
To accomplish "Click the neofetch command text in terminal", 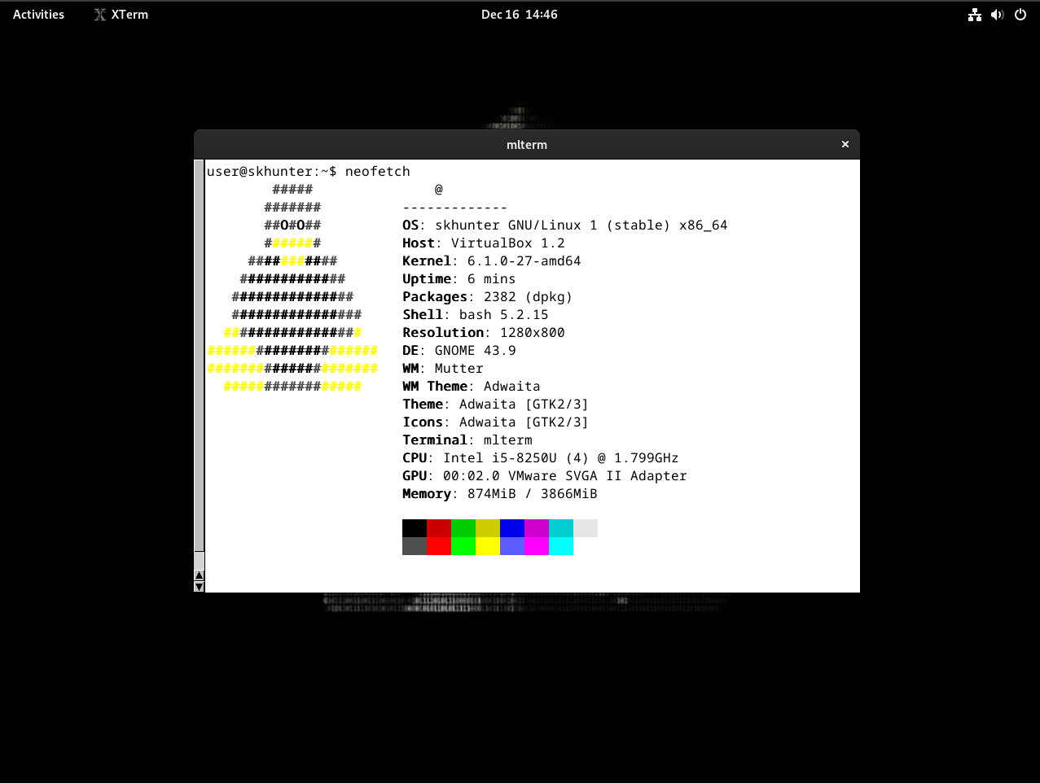I will pyautogui.click(x=377, y=171).
